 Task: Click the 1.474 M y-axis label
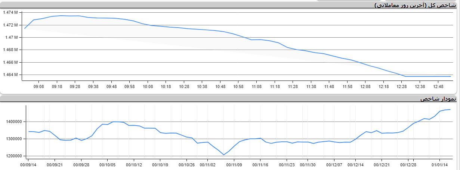(10, 13)
